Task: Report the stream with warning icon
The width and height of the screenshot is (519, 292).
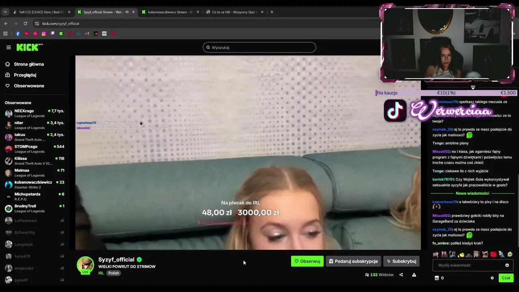Action: click(x=414, y=275)
